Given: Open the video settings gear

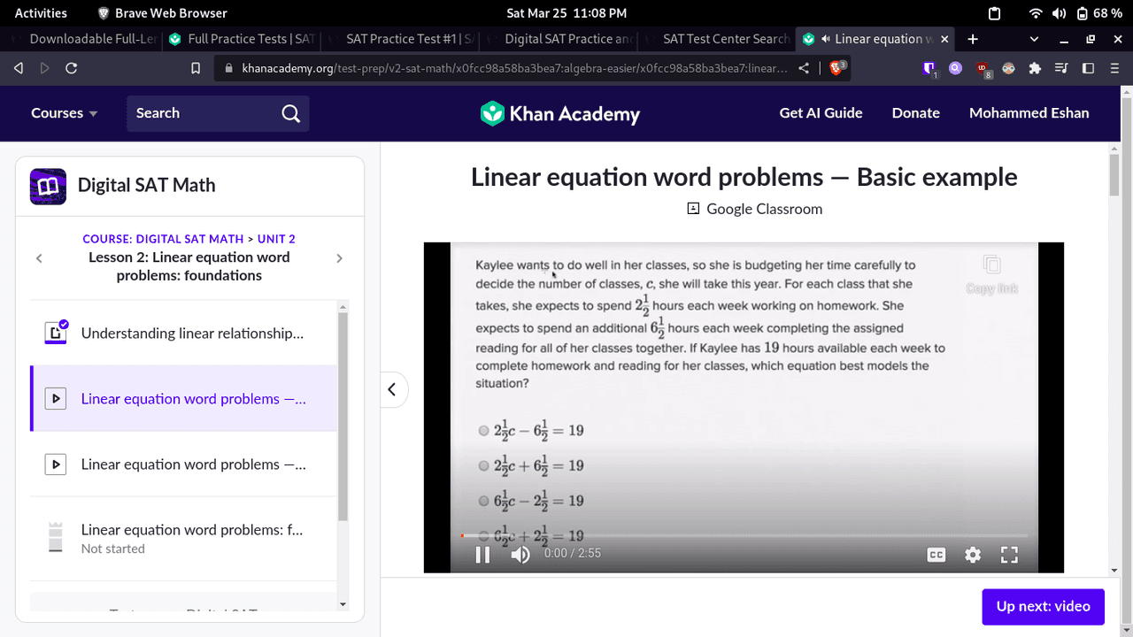Looking at the screenshot, I should coord(973,555).
